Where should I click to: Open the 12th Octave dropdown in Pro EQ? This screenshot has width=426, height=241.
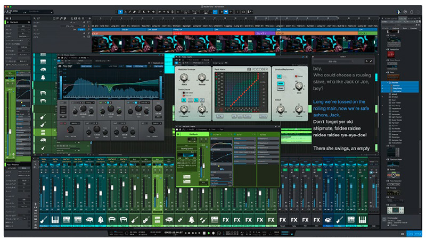pyautogui.click(x=141, y=66)
